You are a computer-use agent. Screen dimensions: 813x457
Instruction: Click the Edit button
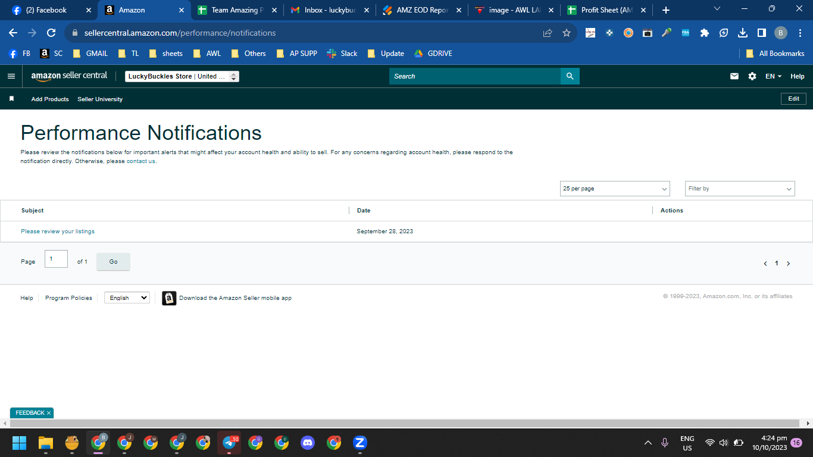click(793, 99)
